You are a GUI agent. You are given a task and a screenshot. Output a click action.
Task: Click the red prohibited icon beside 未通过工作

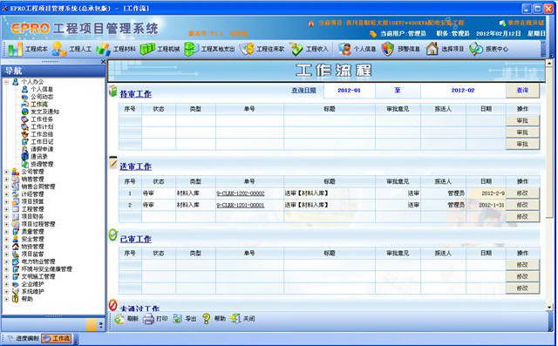point(112,305)
